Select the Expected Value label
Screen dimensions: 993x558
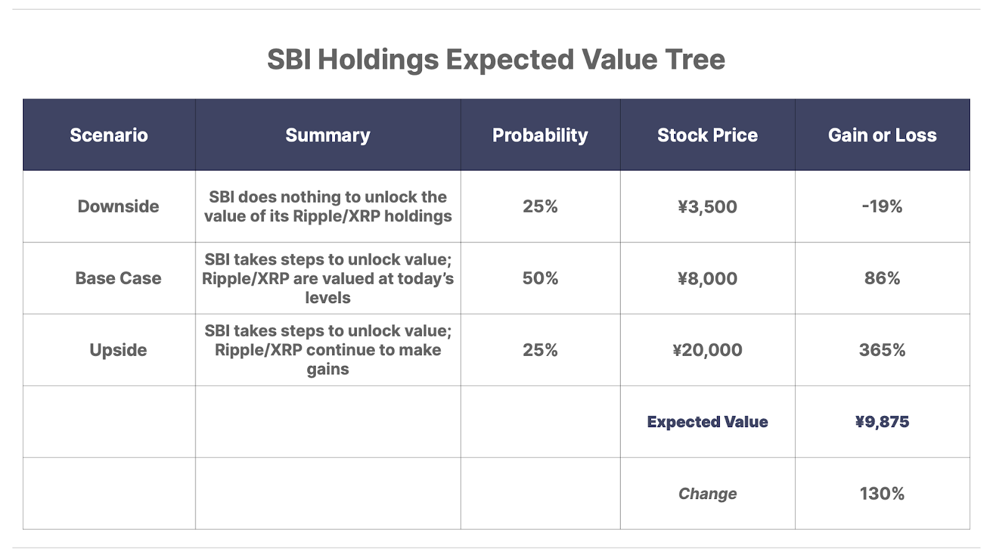pos(708,422)
